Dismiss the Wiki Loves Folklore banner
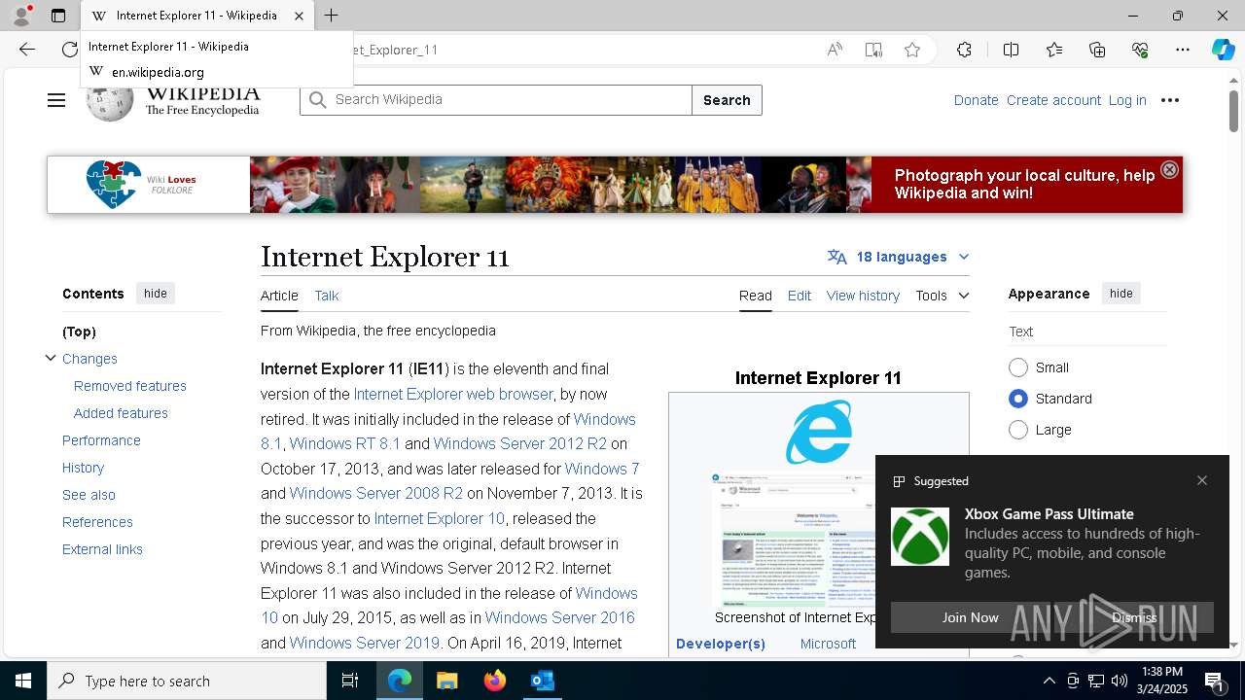This screenshot has height=700, width=1245. [x=1169, y=169]
